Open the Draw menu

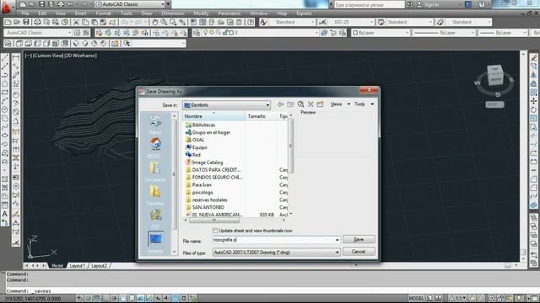tap(147, 13)
